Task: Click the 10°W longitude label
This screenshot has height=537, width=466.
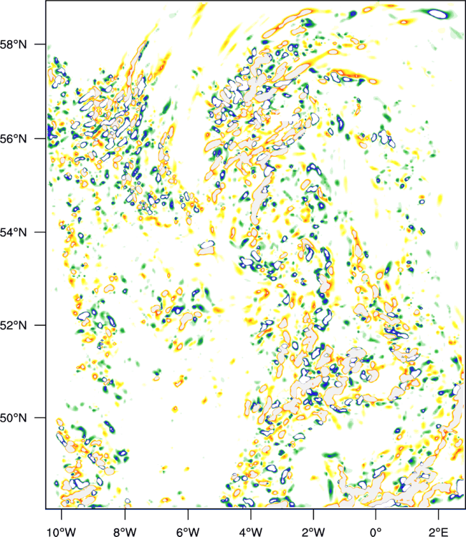Action: click(62, 532)
